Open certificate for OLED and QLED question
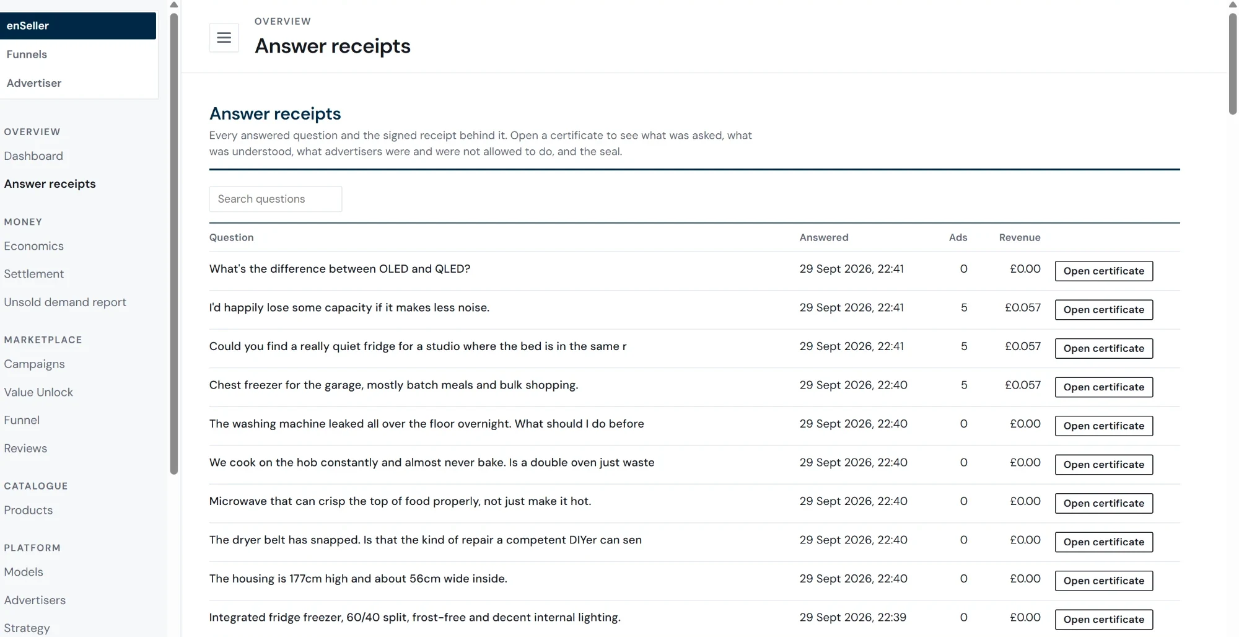The image size is (1239, 637). click(1104, 271)
